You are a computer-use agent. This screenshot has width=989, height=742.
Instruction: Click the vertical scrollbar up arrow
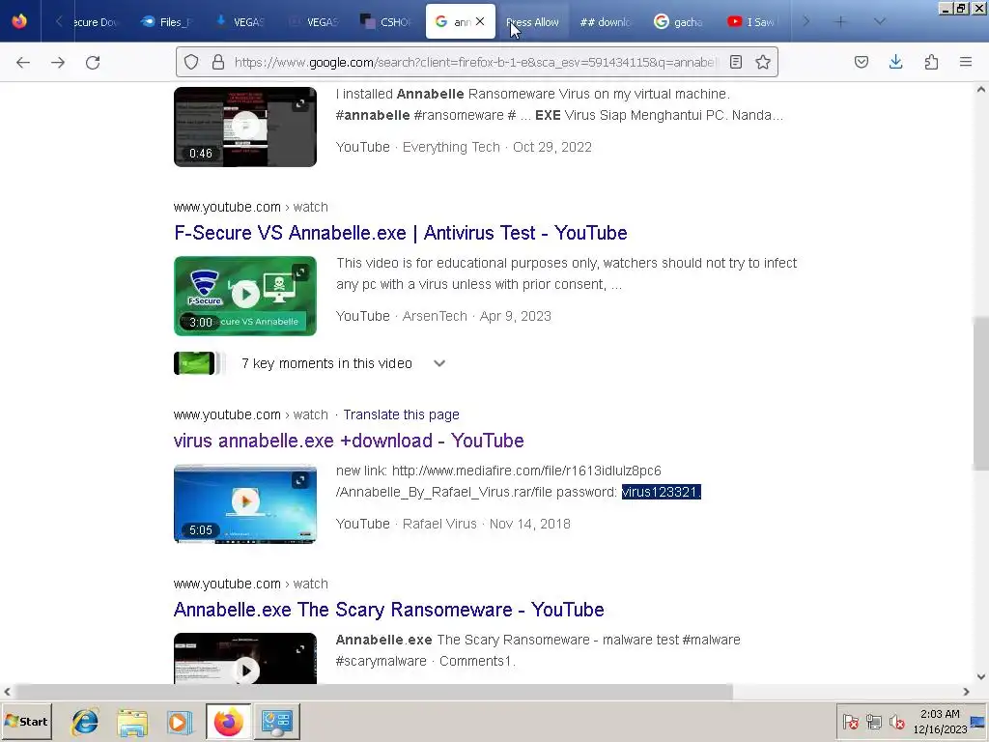[981, 90]
